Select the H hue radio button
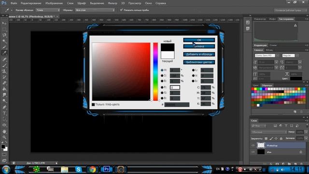309x174 pixels. coord(162,70)
